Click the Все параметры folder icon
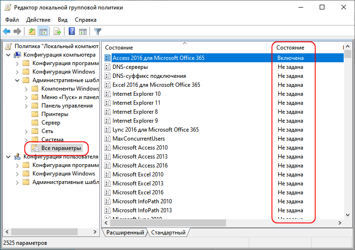 tap(35, 148)
